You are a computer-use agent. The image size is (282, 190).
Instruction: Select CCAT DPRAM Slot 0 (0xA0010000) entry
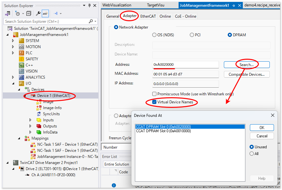[x=163, y=131]
